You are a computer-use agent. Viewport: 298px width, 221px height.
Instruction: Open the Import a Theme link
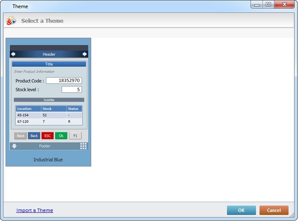[35, 210]
